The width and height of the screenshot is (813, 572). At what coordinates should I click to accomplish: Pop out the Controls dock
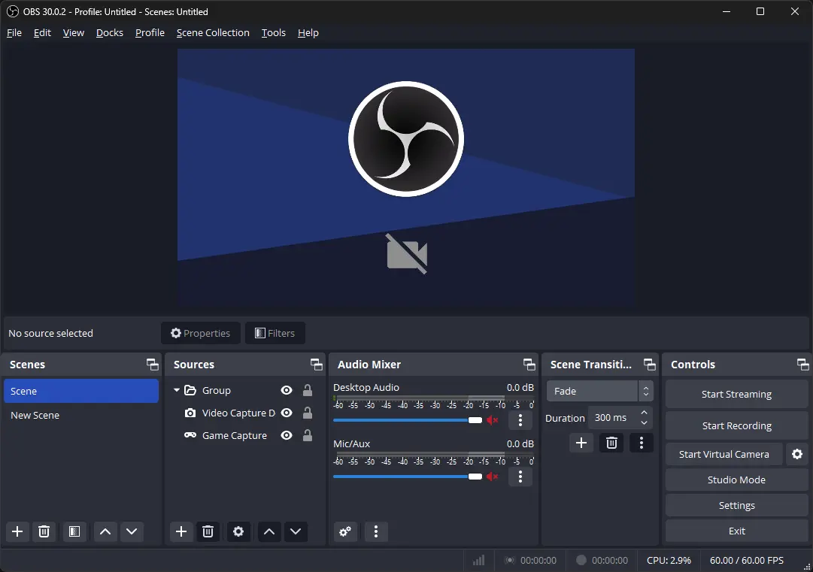click(x=803, y=365)
